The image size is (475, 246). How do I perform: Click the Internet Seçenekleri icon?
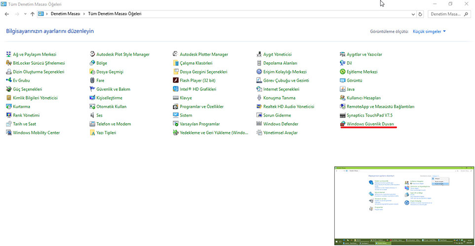tap(259, 89)
